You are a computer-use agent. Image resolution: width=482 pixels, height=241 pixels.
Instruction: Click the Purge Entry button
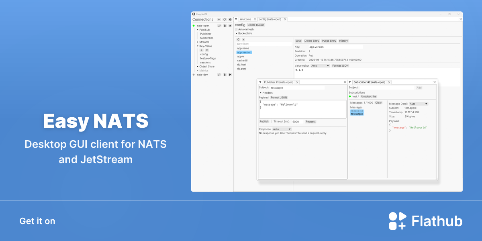point(329,41)
